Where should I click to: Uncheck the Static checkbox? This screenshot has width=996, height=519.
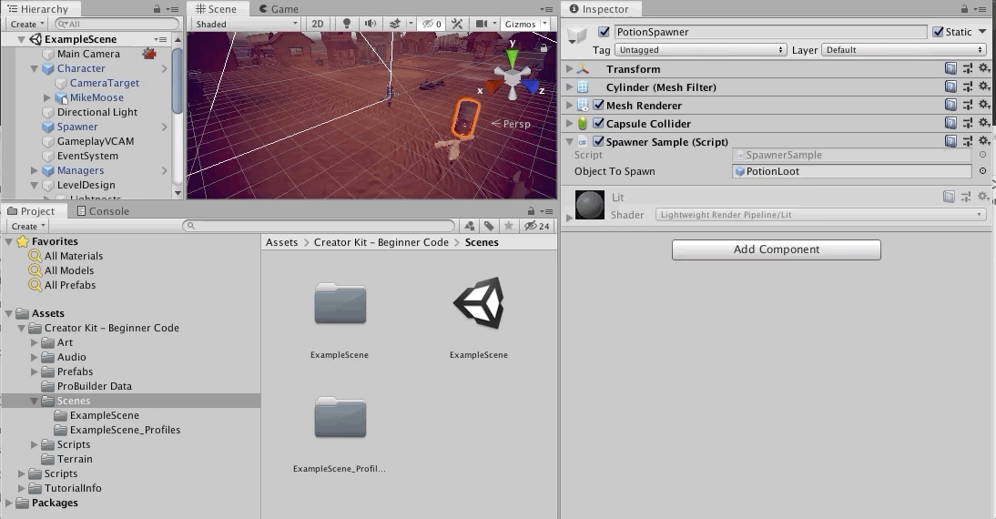[938, 32]
